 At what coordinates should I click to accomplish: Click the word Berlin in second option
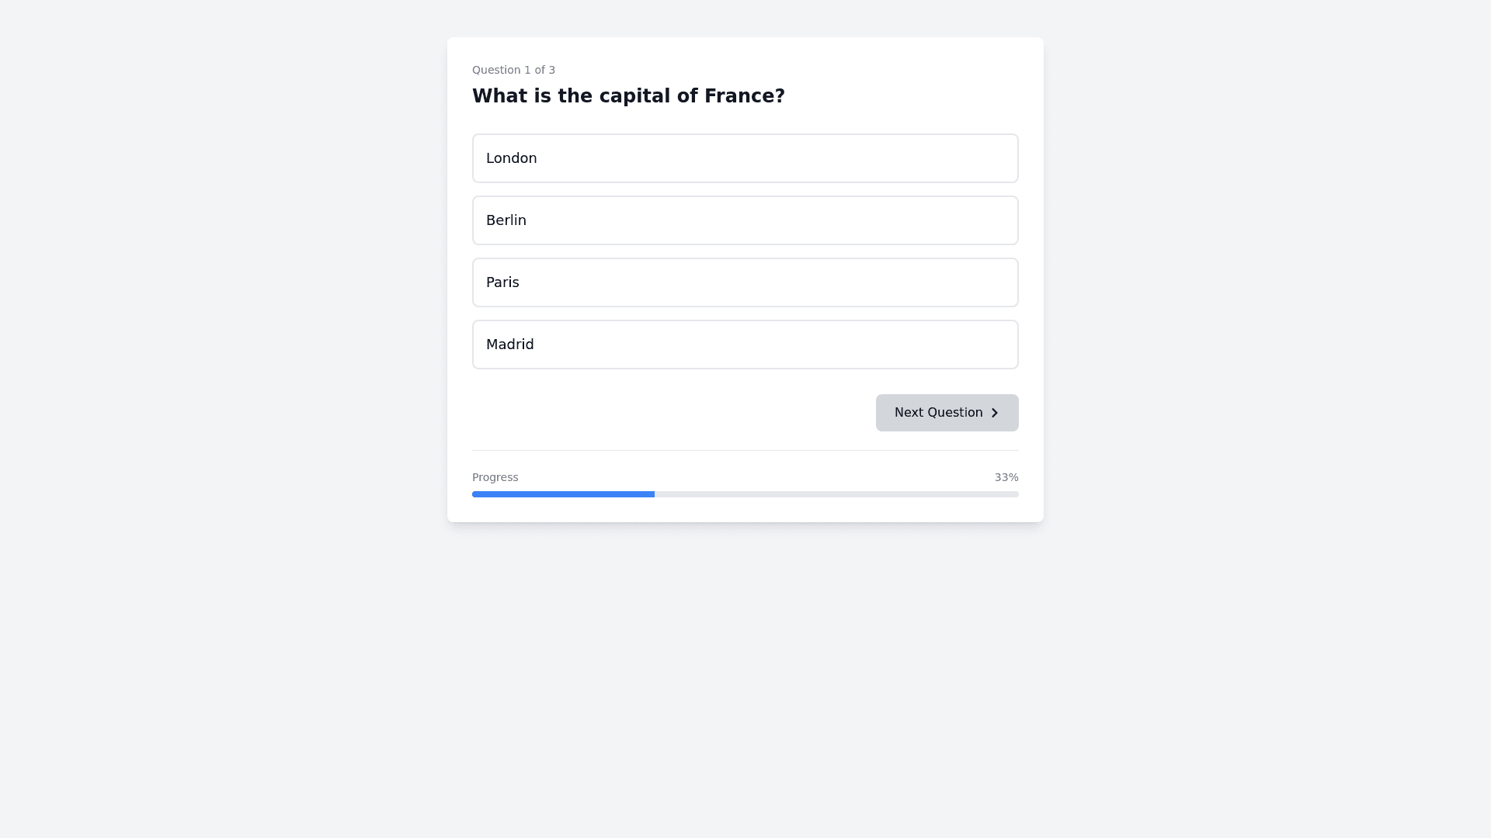[x=506, y=220]
